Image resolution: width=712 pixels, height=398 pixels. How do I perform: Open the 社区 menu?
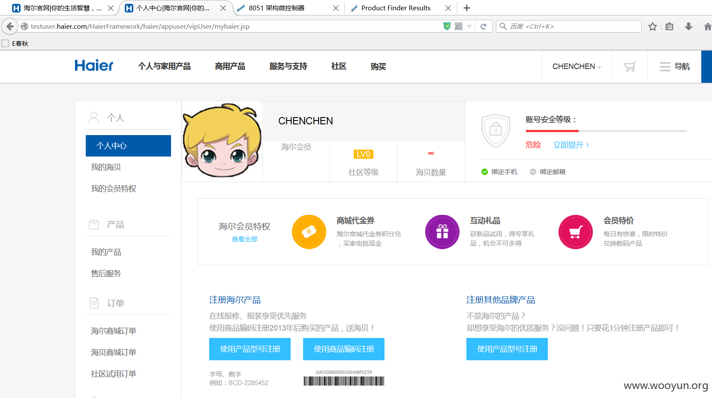[x=339, y=66]
